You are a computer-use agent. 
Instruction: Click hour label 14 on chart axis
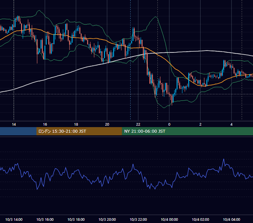pos(14,125)
